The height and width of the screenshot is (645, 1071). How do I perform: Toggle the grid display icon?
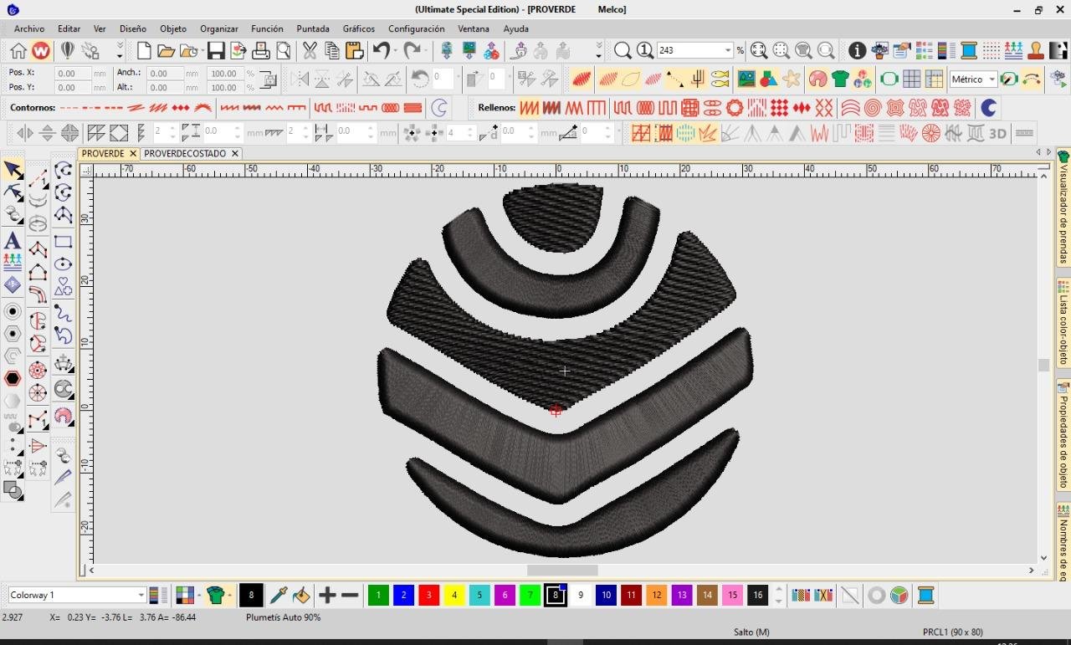pos(911,79)
